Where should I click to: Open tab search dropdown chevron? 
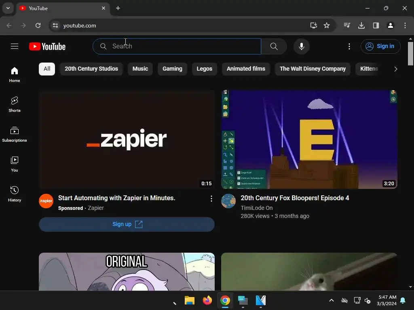tap(8, 8)
